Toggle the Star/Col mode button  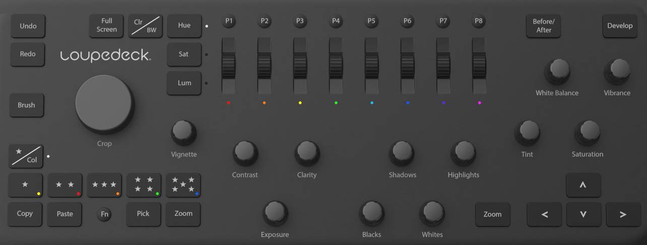point(26,156)
